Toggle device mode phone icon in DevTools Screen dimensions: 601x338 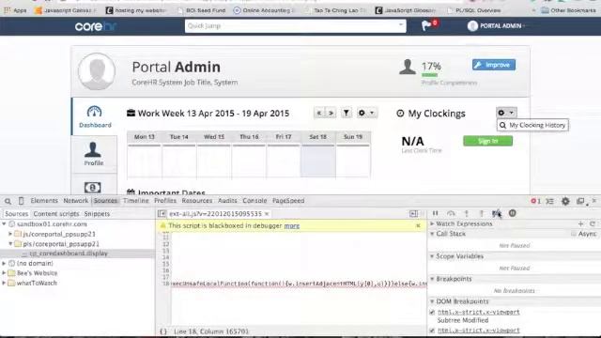tap(21, 201)
